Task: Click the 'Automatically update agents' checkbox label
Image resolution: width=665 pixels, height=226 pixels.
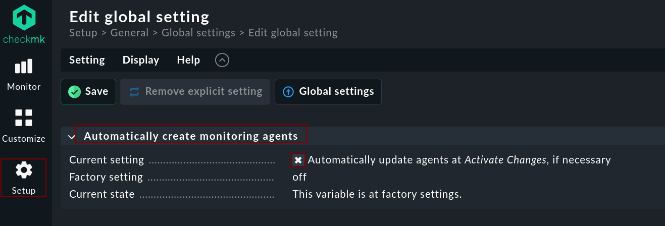Action: [459, 160]
